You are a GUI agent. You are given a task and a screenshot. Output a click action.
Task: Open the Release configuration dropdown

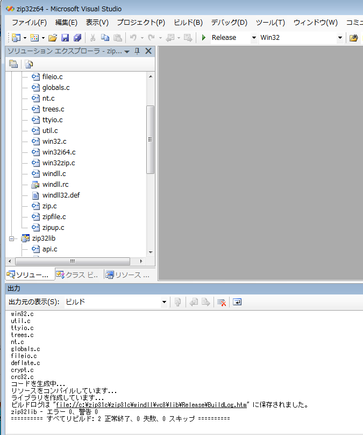pos(254,38)
